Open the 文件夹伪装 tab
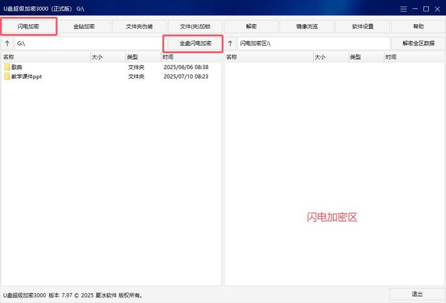446x303 pixels. (x=139, y=27)
